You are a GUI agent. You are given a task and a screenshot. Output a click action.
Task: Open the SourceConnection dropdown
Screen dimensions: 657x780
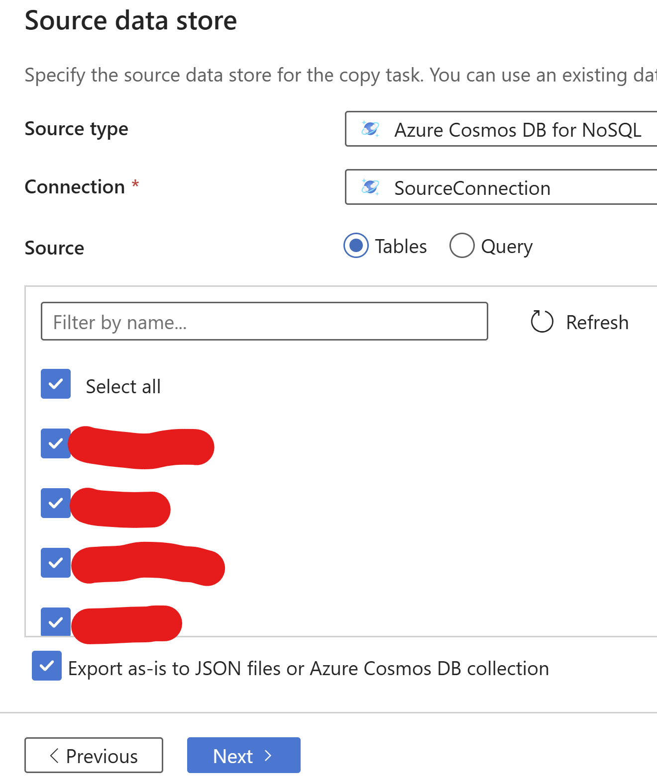coord(501,187)
